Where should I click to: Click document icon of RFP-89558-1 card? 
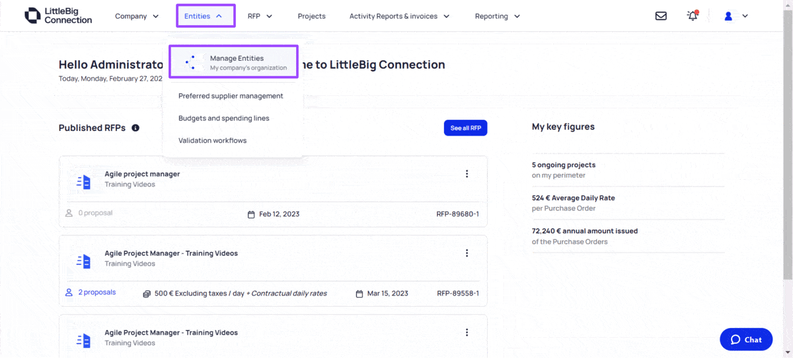pyautogui.click(x=83, y=261)
